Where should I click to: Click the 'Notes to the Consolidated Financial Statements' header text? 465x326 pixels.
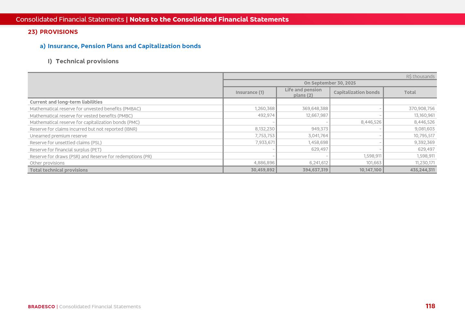click(x=209, y=19)
